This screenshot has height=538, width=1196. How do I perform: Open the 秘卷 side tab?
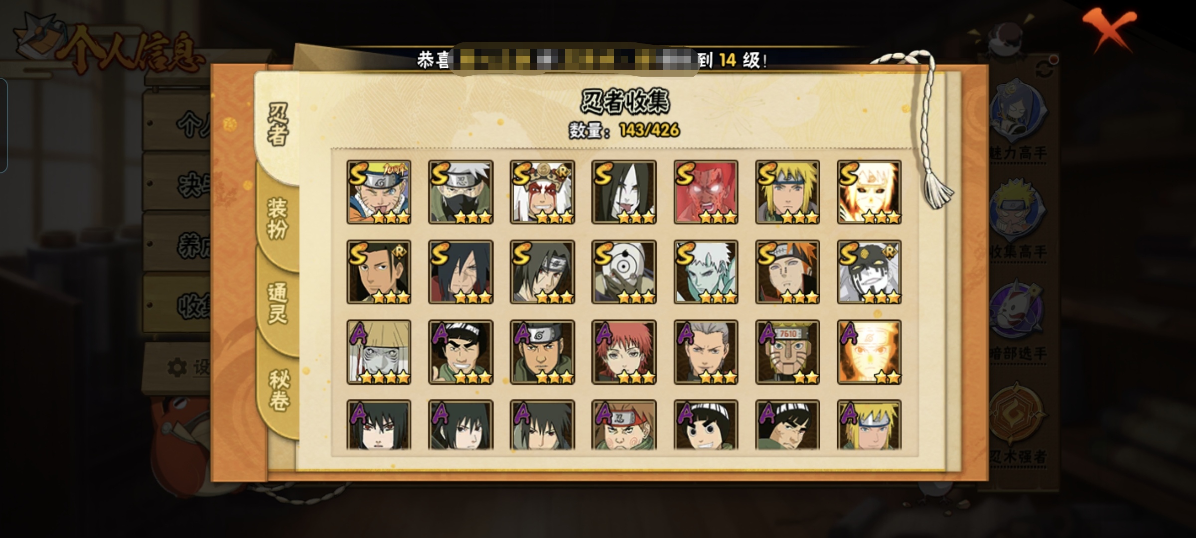coord(279,390)
